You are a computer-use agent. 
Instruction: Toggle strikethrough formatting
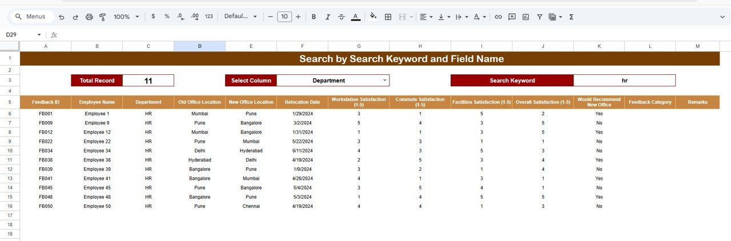(x=342, y=17)
